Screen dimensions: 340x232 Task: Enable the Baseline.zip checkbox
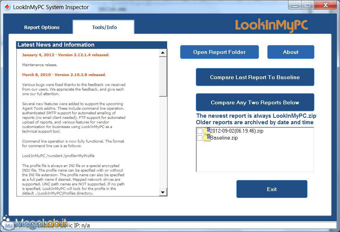[200, 138]
